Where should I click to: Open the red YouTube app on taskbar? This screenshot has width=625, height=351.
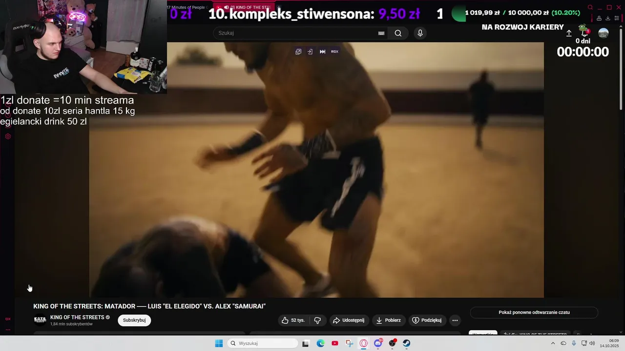(x=334, y=343)
